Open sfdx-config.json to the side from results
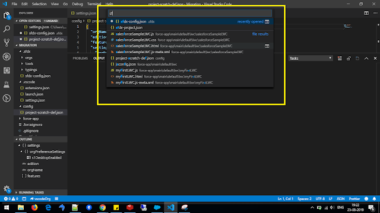The width and height of the screenshot is (380, 213). pos(267,21)
